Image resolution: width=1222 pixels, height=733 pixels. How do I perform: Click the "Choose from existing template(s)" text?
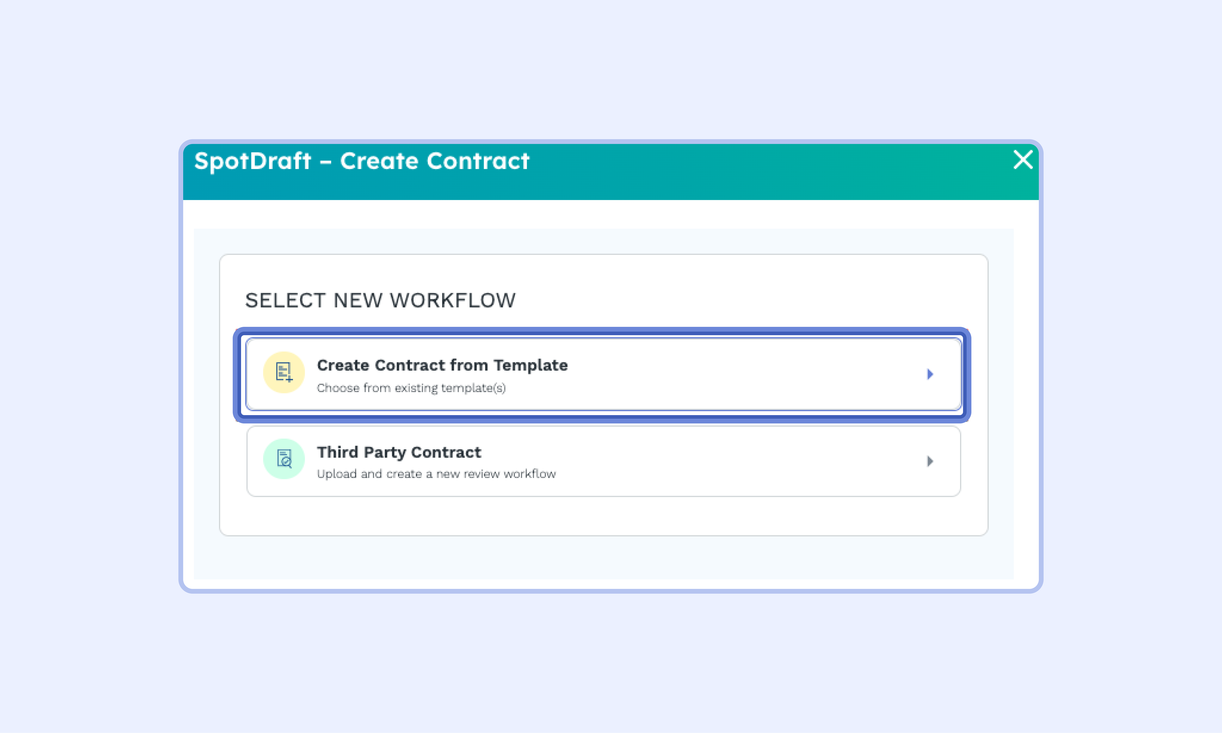pyautogui.click(x=411, y=388)
